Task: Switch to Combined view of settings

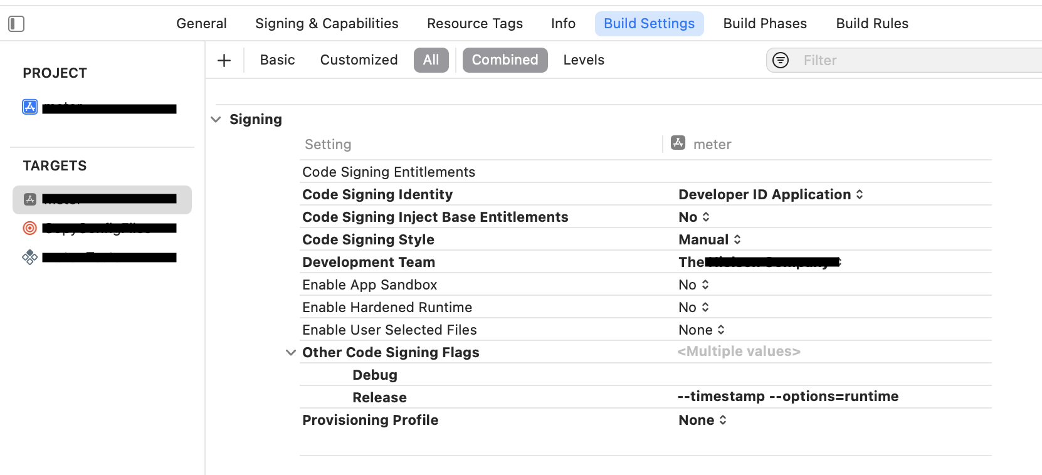Action: 505,60
